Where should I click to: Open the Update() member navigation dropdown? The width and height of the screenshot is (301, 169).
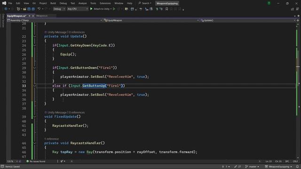(248, 20)
